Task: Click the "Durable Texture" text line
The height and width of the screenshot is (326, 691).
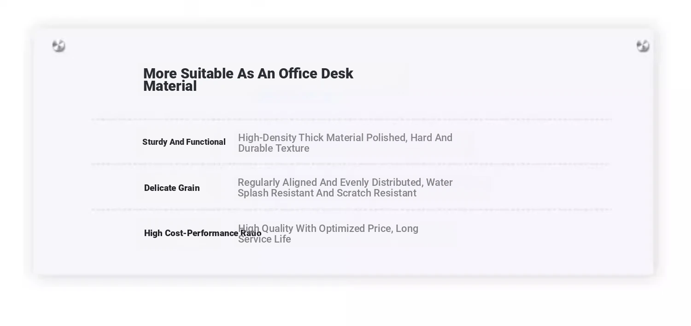Action: click(x=274, y=148)
